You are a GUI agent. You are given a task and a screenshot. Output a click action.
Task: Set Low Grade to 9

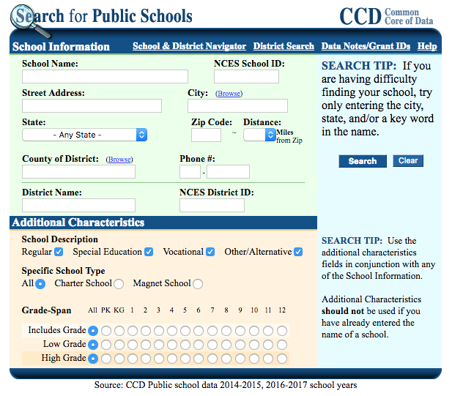(240, 345)
